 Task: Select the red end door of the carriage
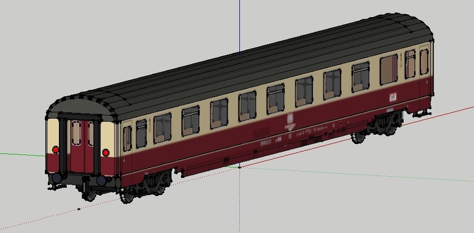80,146
